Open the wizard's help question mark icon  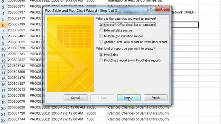152,9
